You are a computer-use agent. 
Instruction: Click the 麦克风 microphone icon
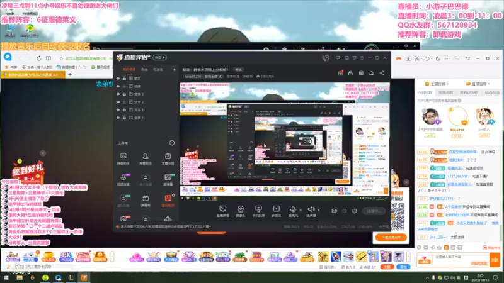pos(293,209)
